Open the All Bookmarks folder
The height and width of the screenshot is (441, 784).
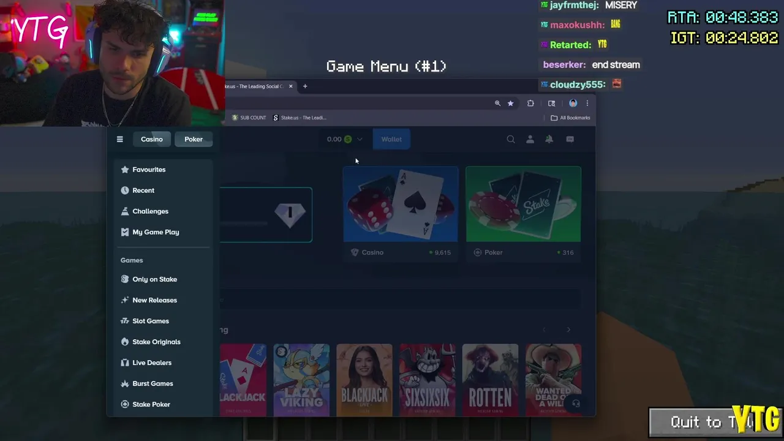tap(570, 118)
